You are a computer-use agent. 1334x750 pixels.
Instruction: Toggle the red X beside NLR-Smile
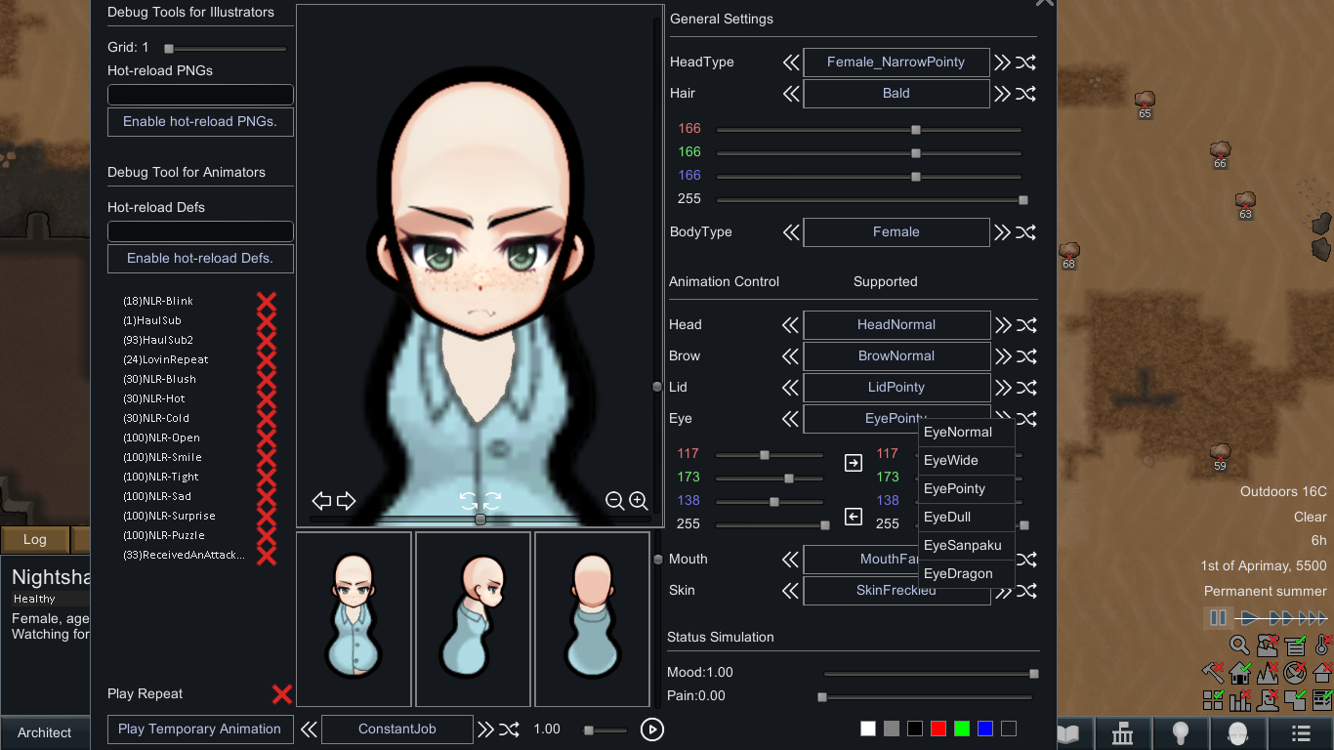tap(267, 457)
